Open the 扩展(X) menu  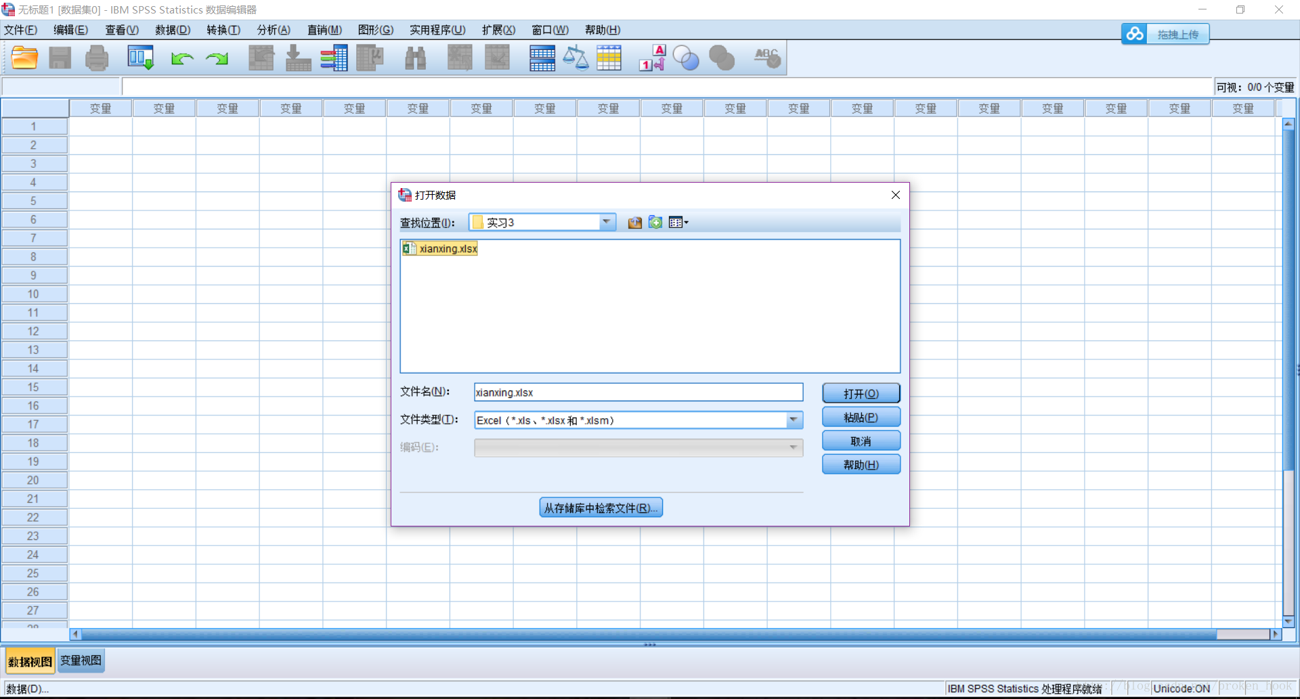click(x=498, y=30)
